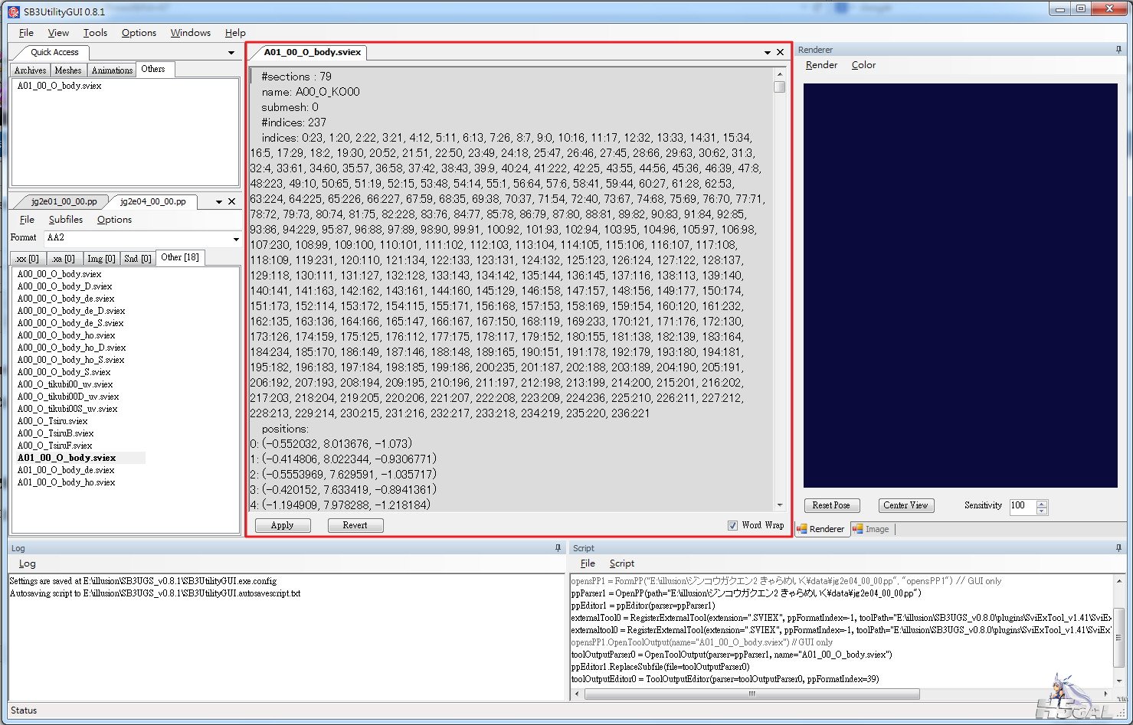Click the Apply button
The width and height of the screenshot is (1133, 725).
pos(283,525)
